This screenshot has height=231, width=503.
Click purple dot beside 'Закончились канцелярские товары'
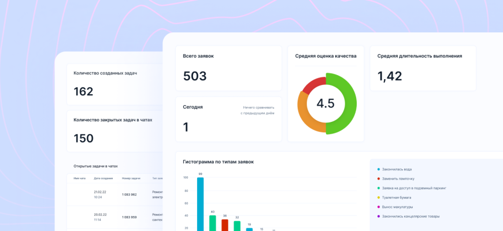379,216
